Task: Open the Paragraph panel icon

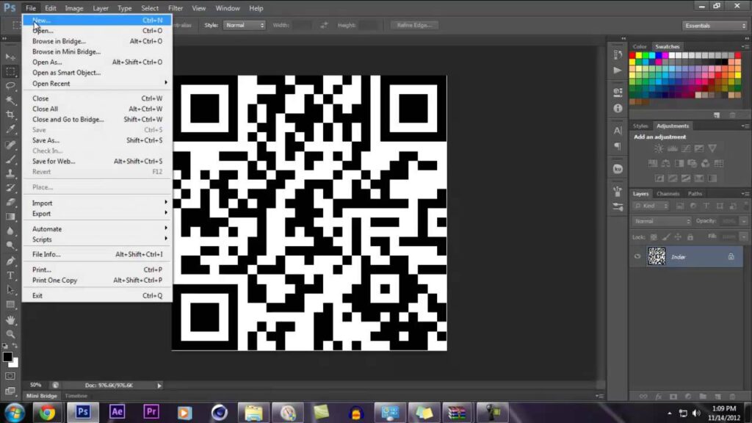Action: (618, 146)
